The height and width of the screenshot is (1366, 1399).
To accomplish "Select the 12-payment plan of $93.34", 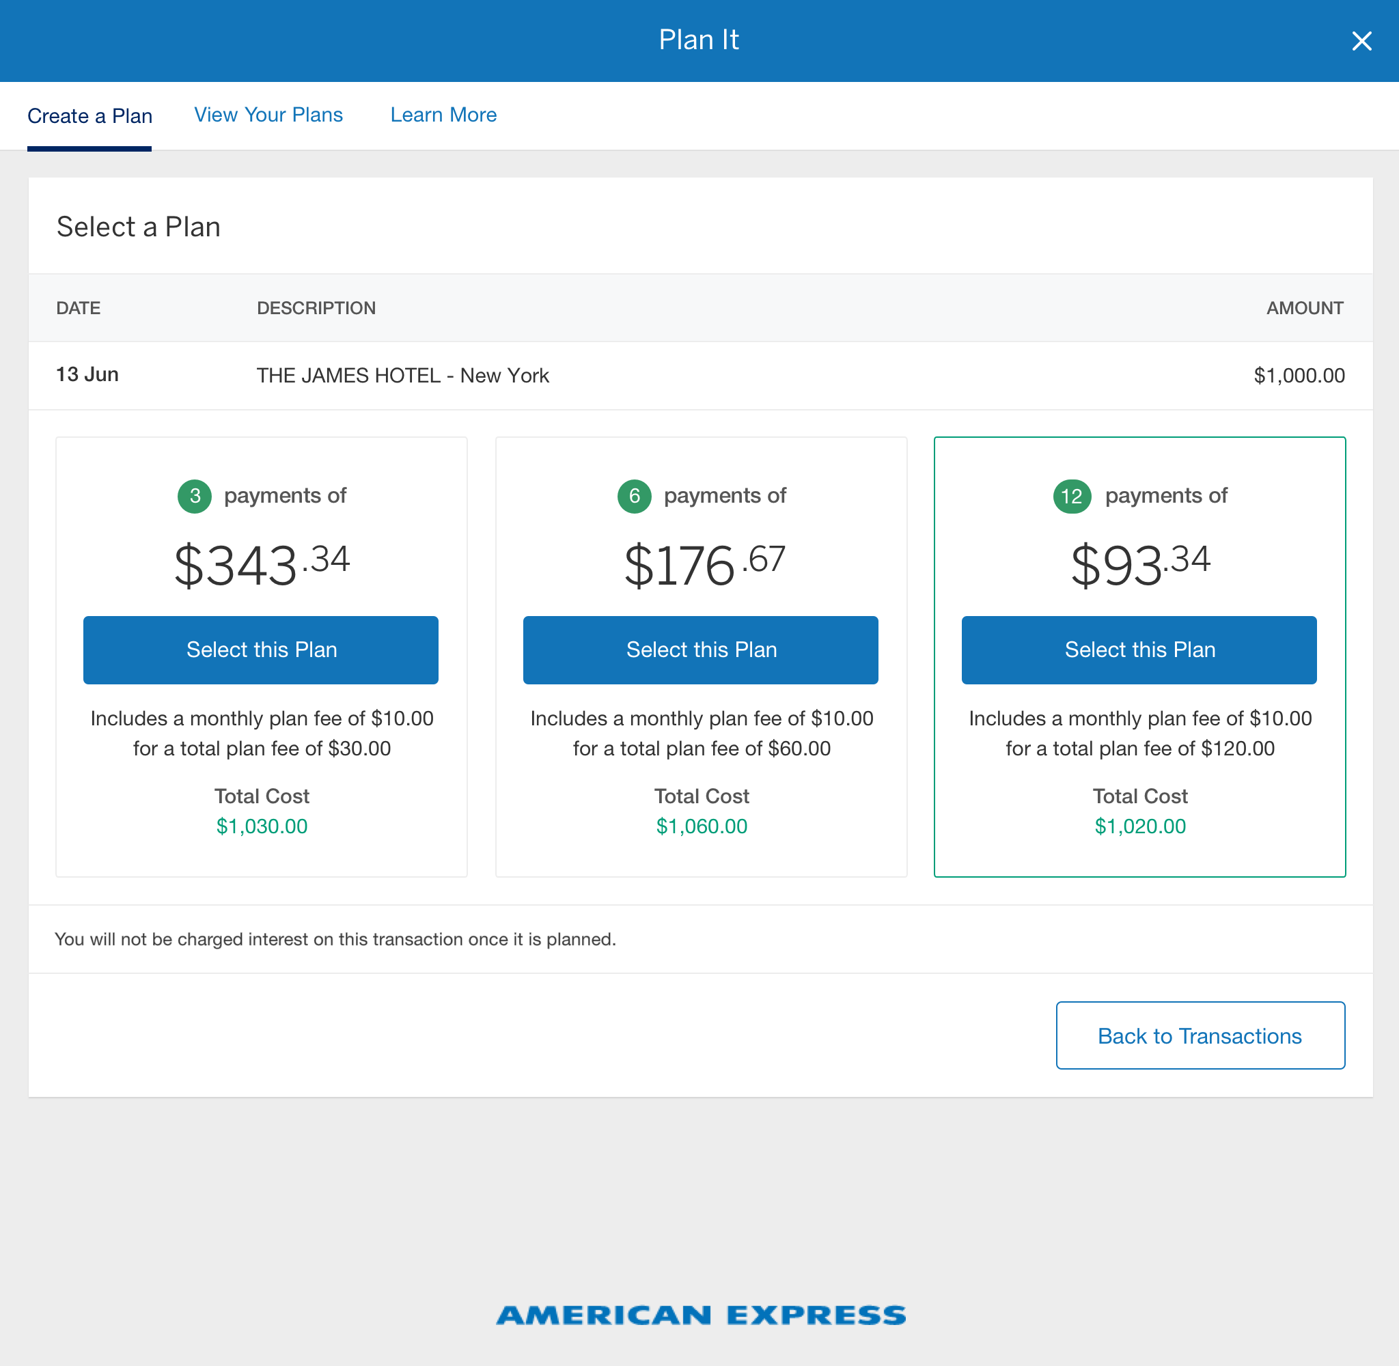I will pos(1139,650).
